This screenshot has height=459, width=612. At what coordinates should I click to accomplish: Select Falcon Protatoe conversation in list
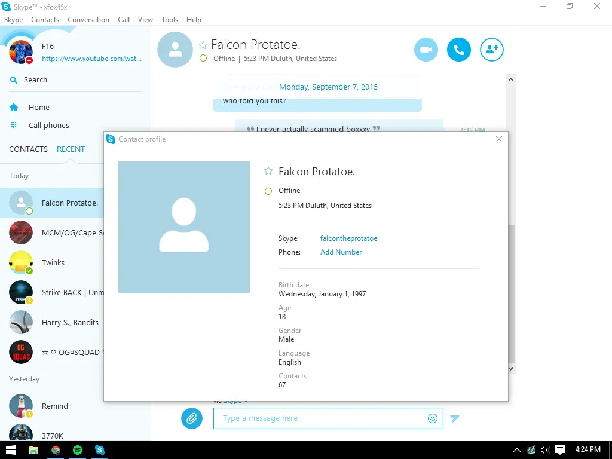pyautogui.click(x=52, y=203)
